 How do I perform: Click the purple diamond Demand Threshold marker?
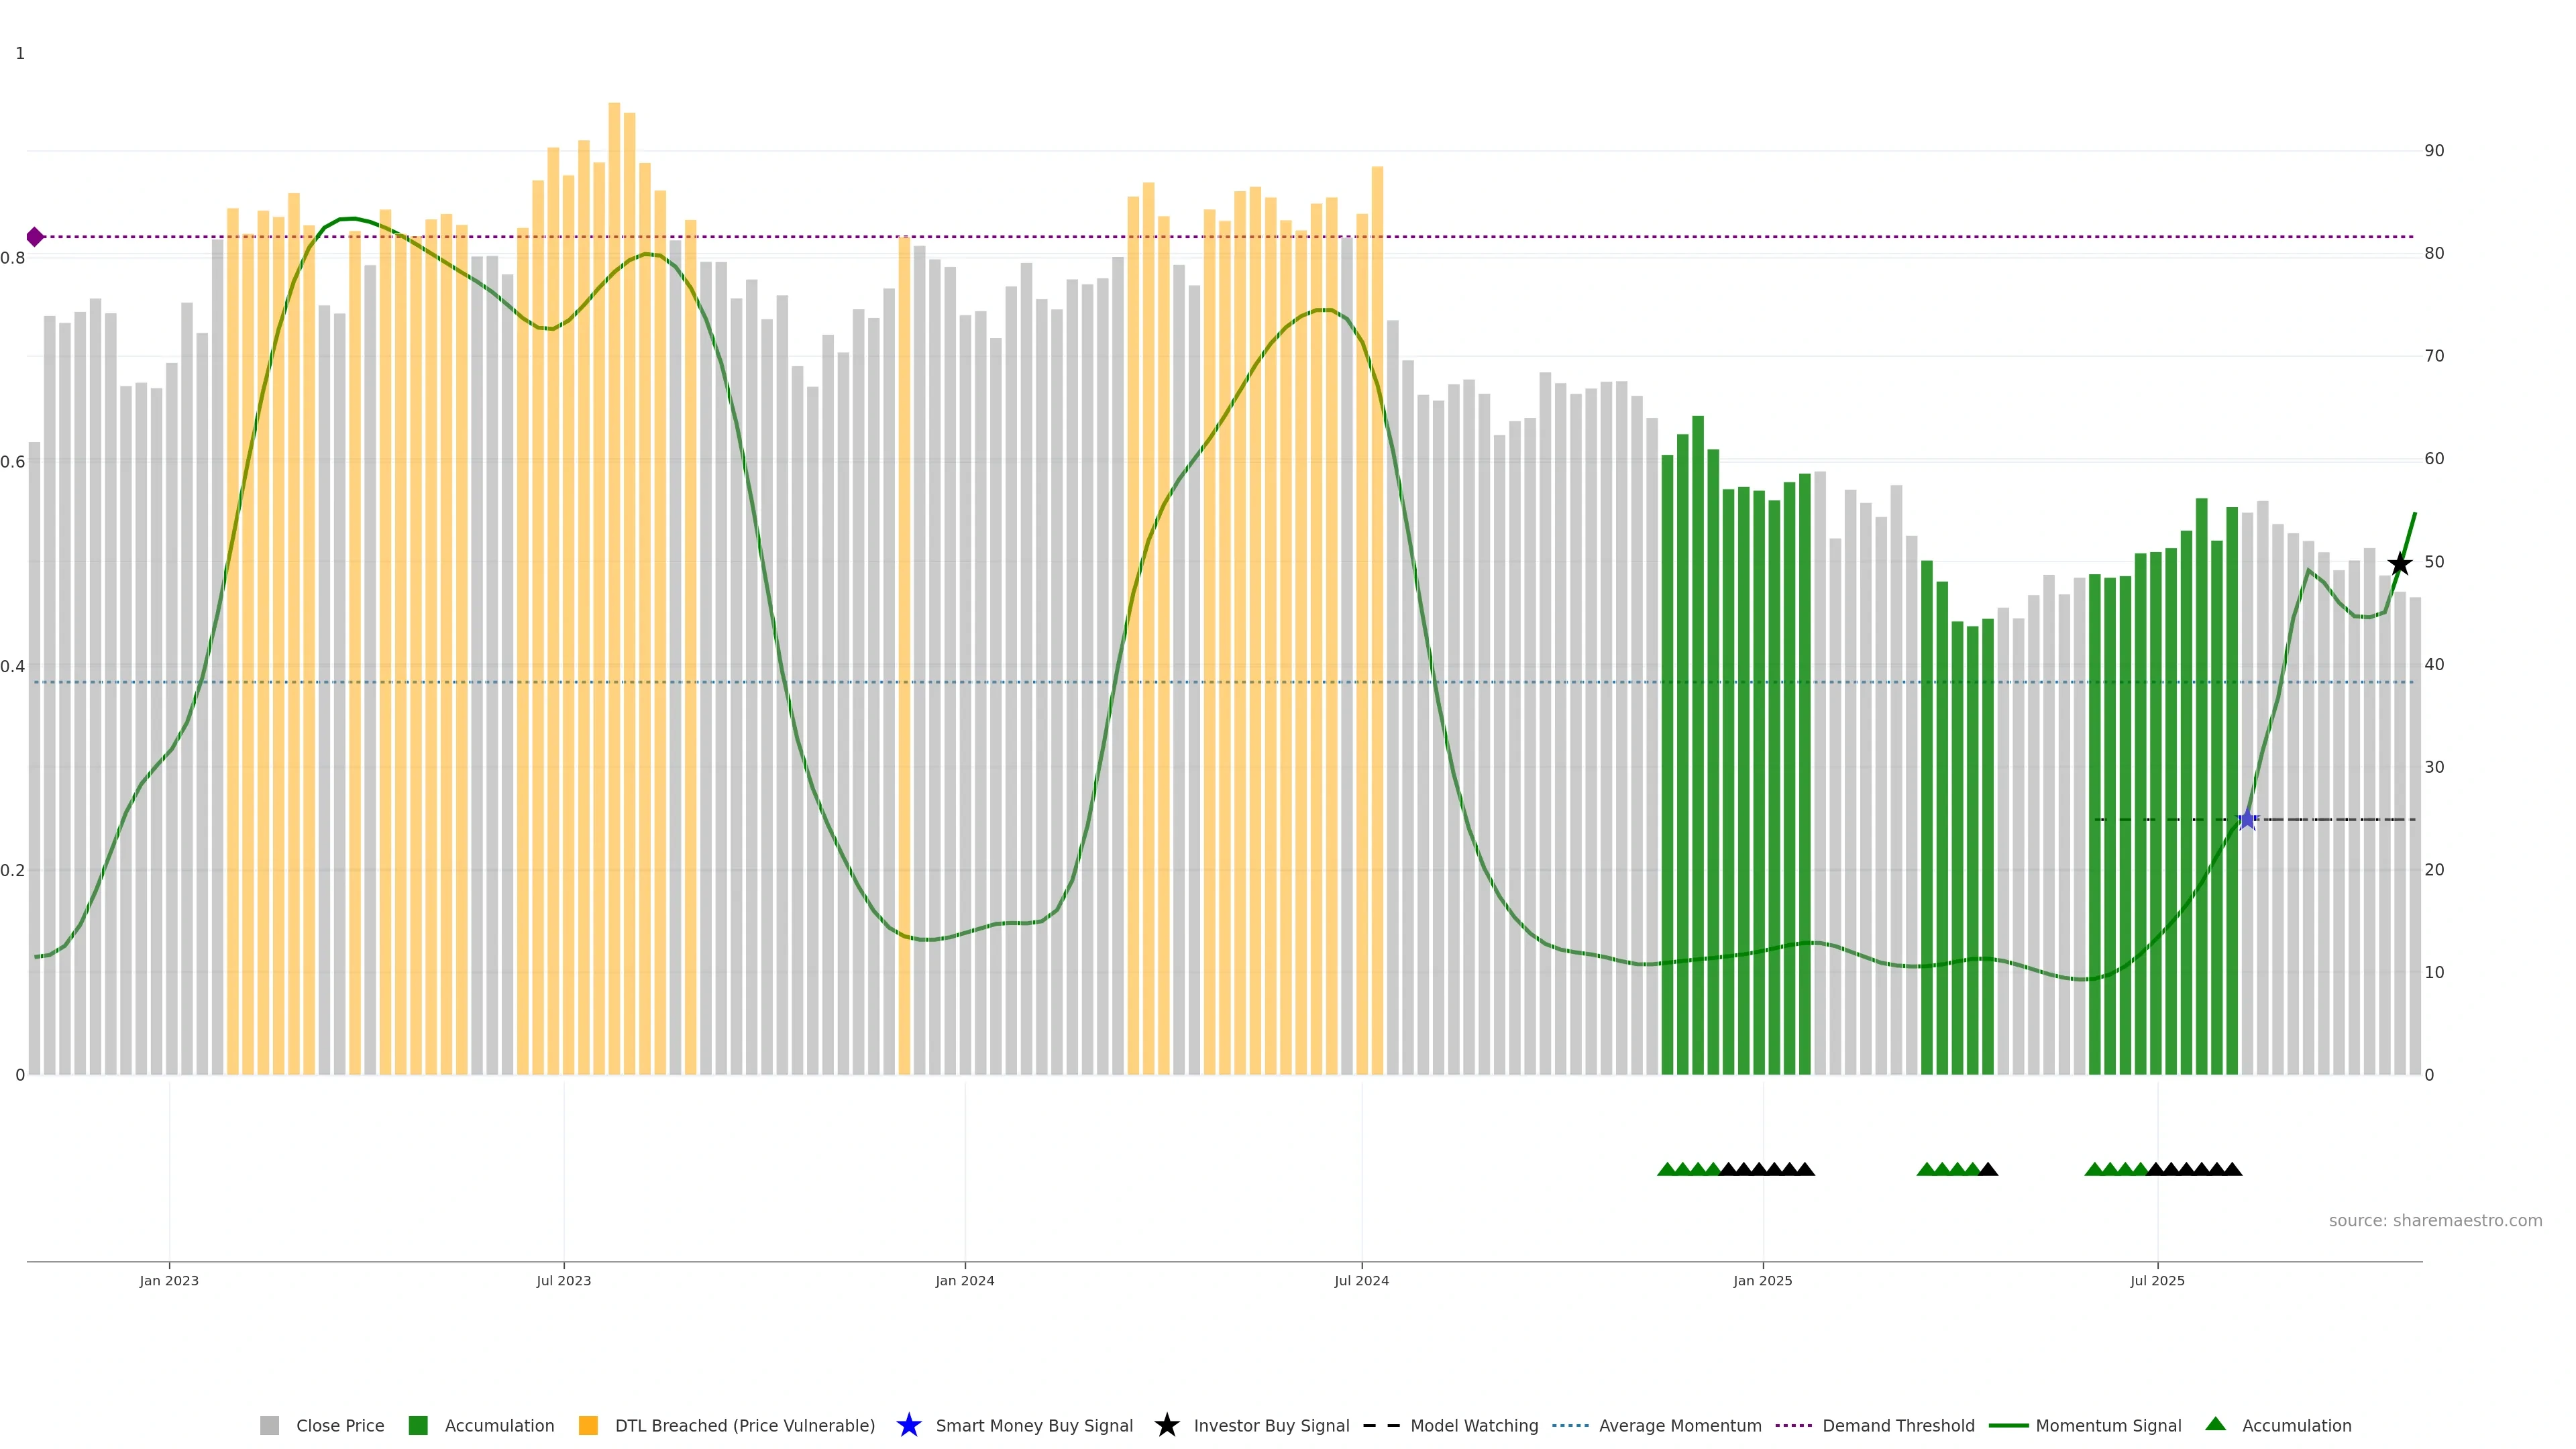click(x=35, y=237)
